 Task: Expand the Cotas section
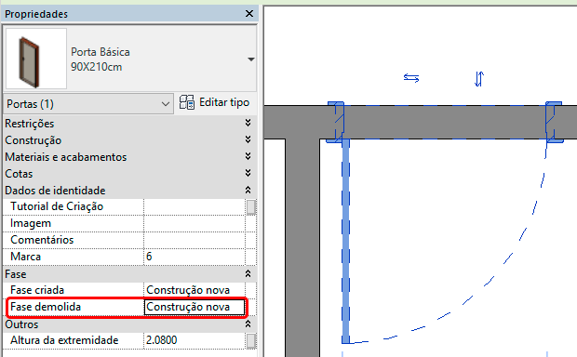coord(248,173)
